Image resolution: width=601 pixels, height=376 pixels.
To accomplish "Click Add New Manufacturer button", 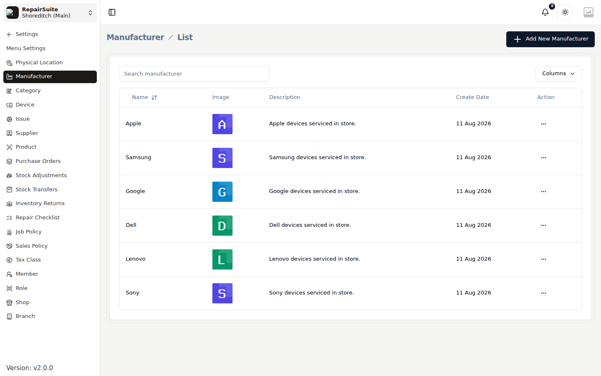I will point(550,39).
